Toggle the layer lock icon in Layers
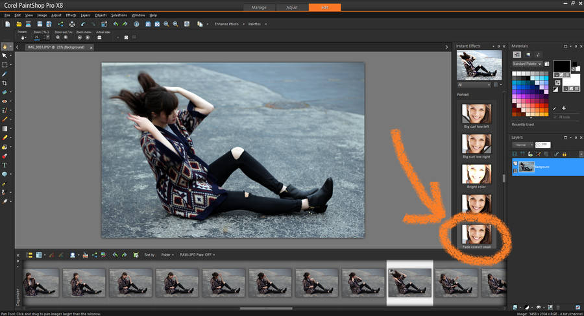 (x=565, y=153)
